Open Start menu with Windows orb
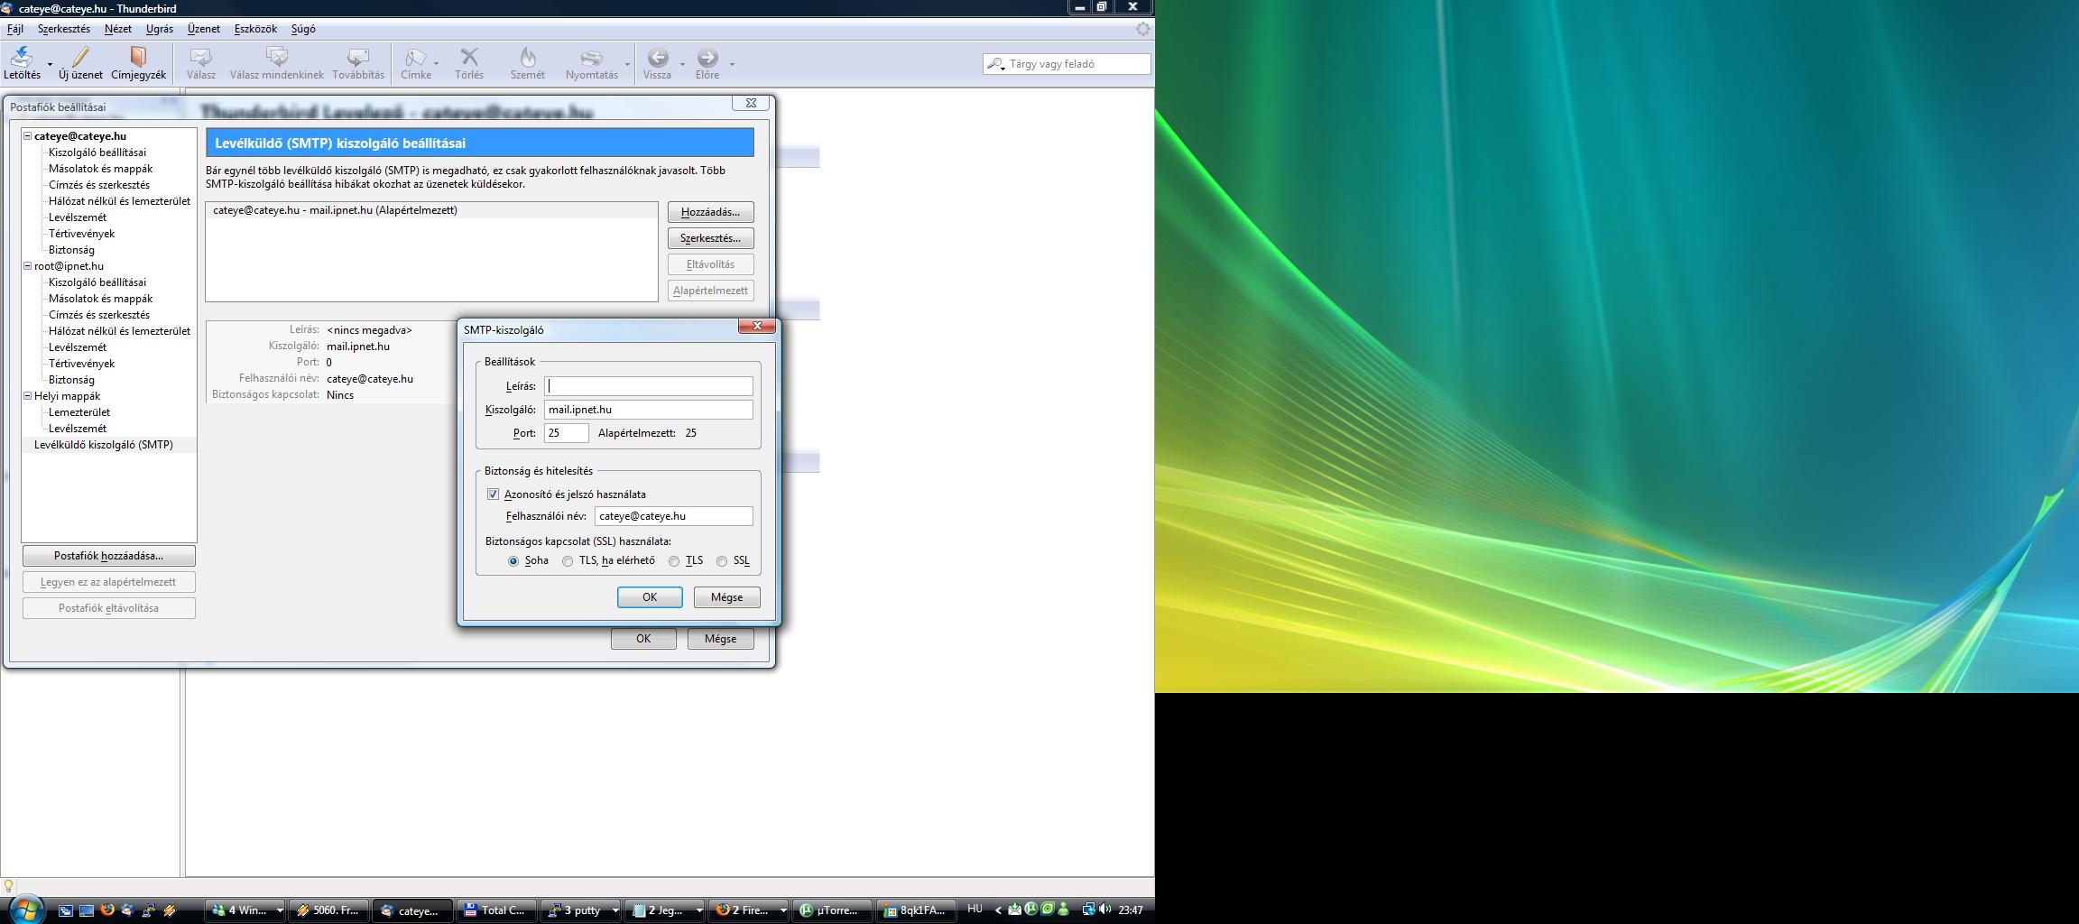The height and width of the screenshot is (924, 2079). [25, 909]
